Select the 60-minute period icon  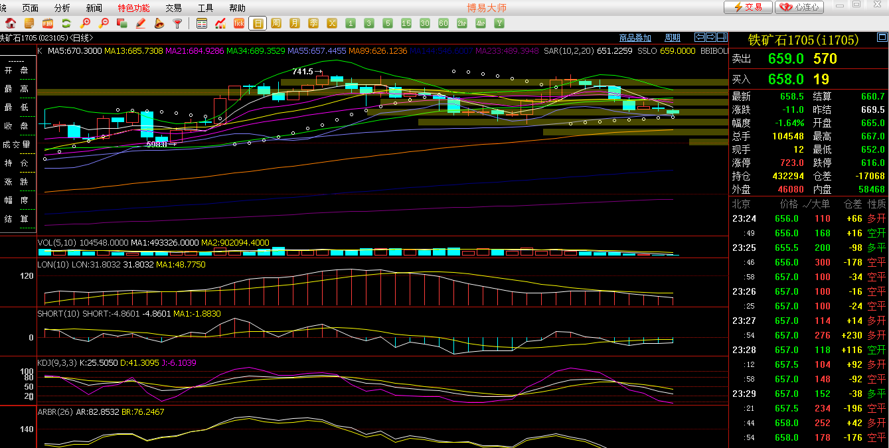tap(444, 23)
